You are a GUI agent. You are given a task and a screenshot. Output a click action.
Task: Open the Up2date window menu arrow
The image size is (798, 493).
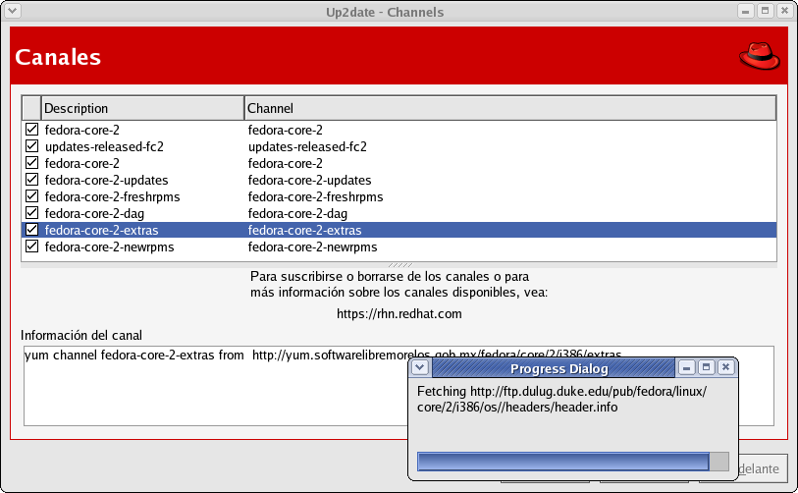pos(13,11)
